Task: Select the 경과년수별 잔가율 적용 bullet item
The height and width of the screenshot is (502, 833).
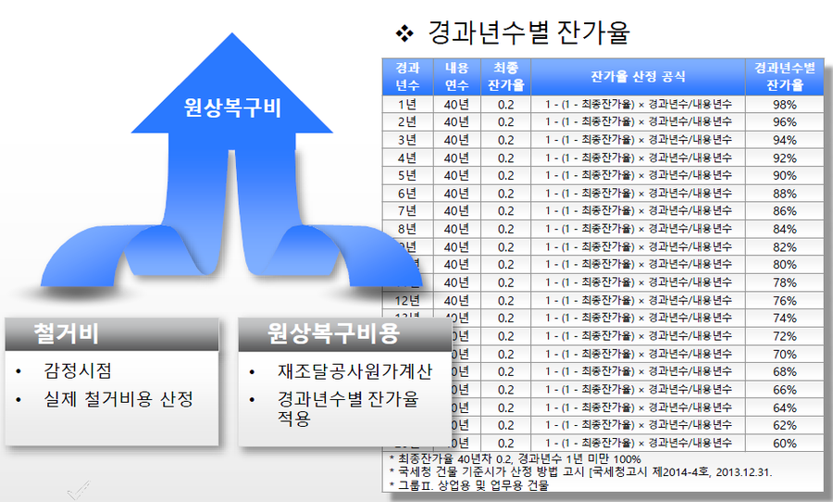Action: tap(348, 408)
